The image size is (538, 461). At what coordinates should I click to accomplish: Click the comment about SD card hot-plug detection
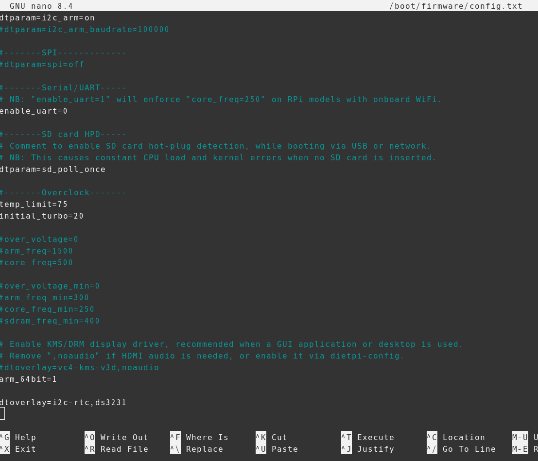215,146
